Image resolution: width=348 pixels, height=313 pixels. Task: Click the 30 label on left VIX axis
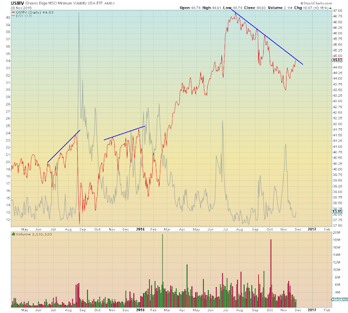pyautogui.click(x=8, y=90)
